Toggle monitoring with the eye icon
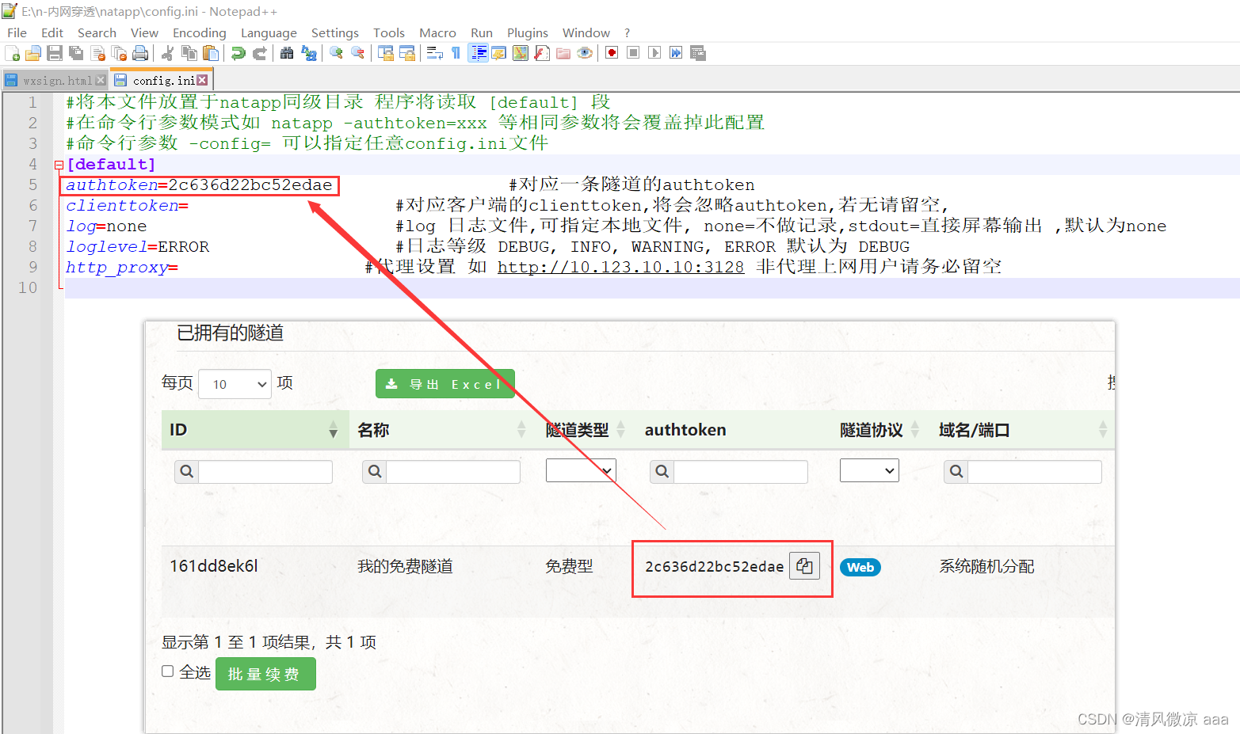This screenshot has width=1240, height=734. pos(585,53)
